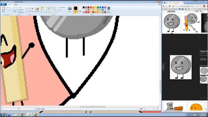The height and width of the screenshot is (117, 208).
Task: Click the bookmark star in Chrome address bar
Action: [201, 6]
